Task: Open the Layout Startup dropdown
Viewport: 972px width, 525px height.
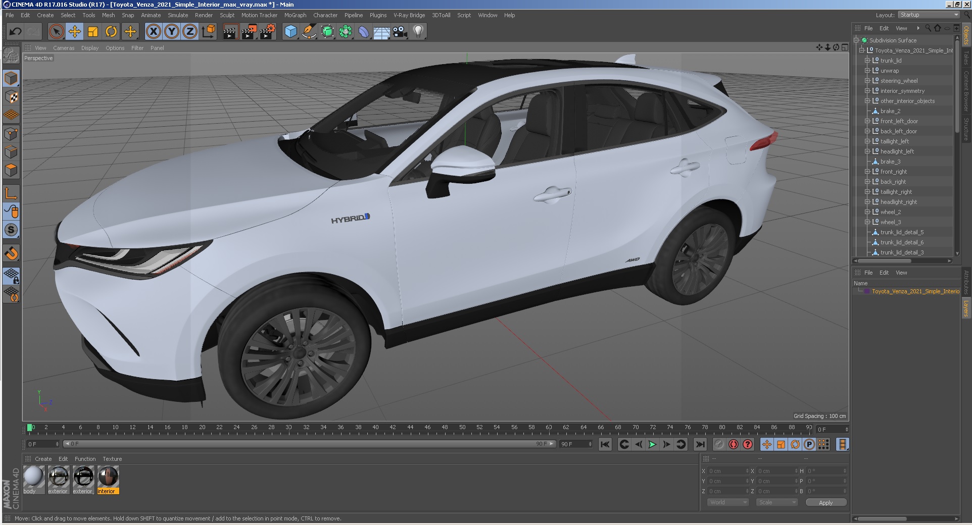Action: point(929,15)
